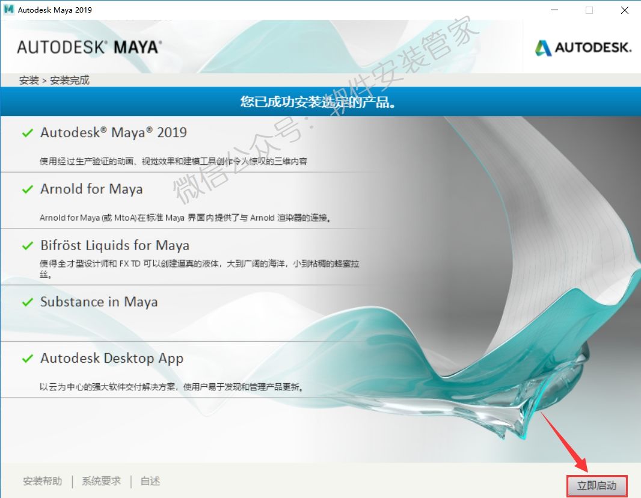Open the 系统要求 link
The height and width of the screenshot is (498, 641).
tap(101, 481)
